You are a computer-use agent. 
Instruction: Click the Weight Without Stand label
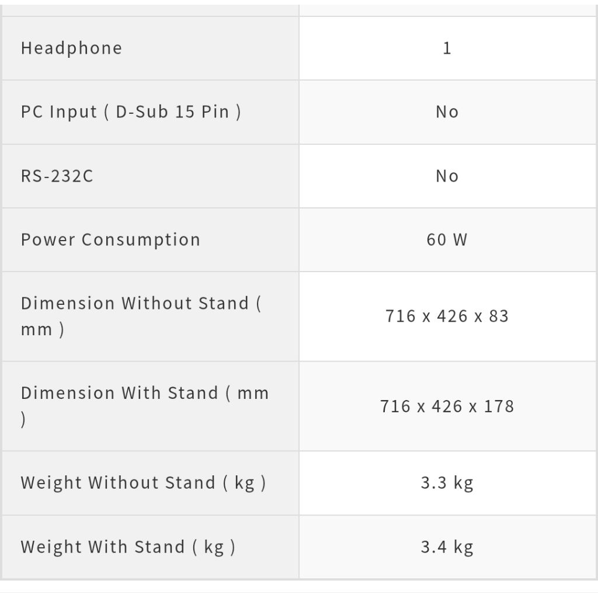pyautogui.click(x=143, y=483)
